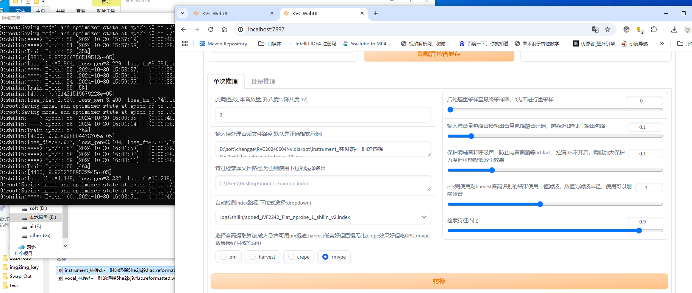Show more bookmarks with double chevron
This screenshot has width=692, height=293.
pos(662,43)
